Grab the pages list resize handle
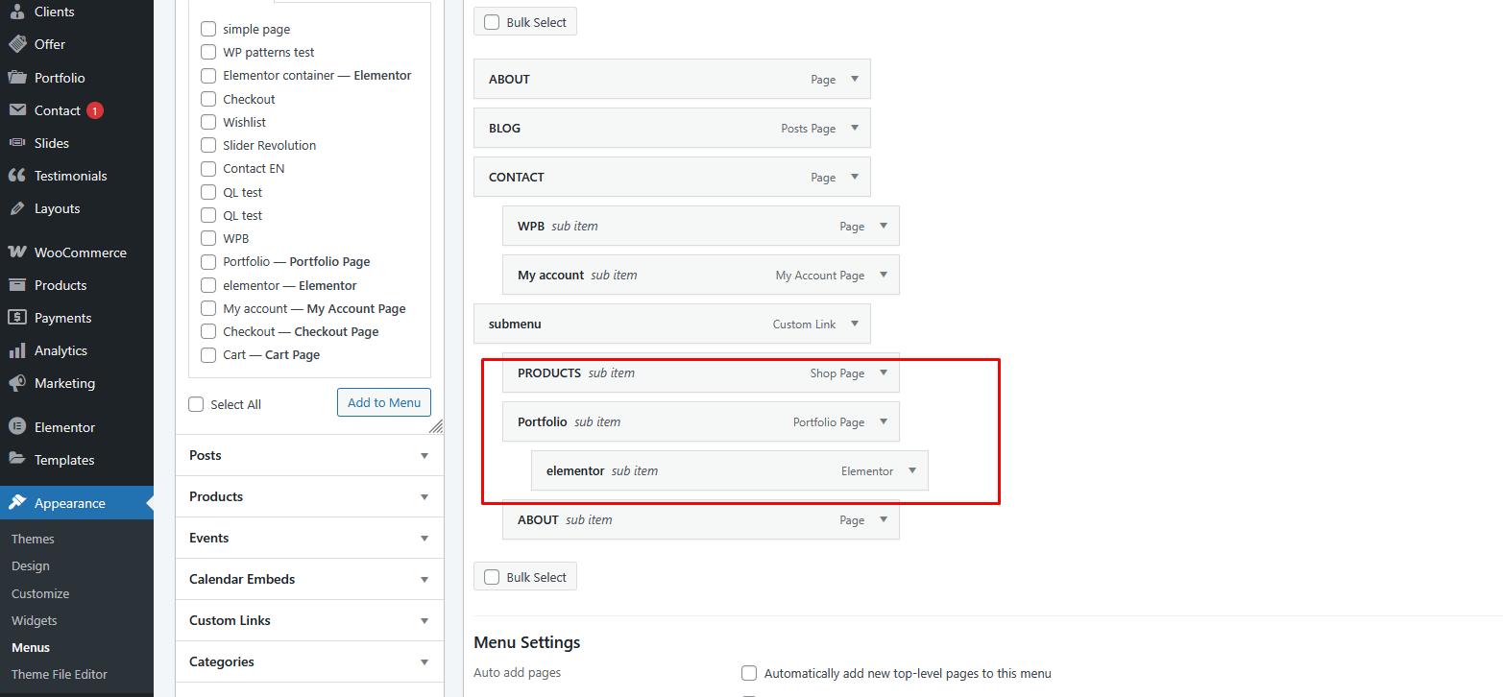Image resolution: width=1503 pixels, height=697 pixels. [436, 426]
